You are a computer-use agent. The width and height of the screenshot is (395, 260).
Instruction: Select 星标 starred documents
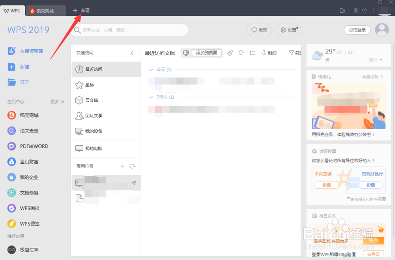pyautogui.click(x=106, y=85)
